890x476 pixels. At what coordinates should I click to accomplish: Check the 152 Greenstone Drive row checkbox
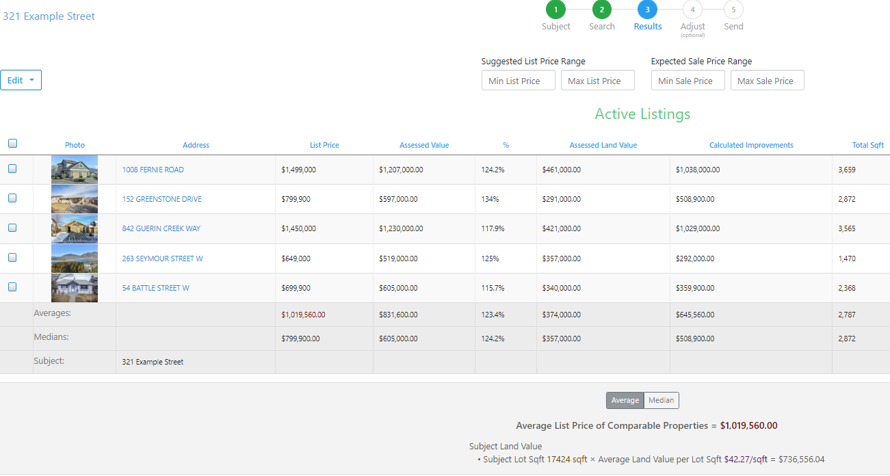point(12,198)
